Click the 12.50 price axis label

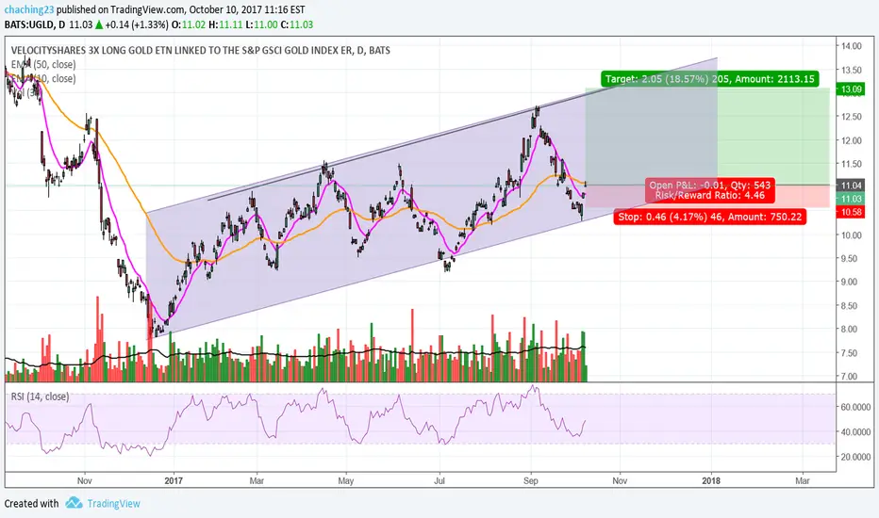pos(851,117)
